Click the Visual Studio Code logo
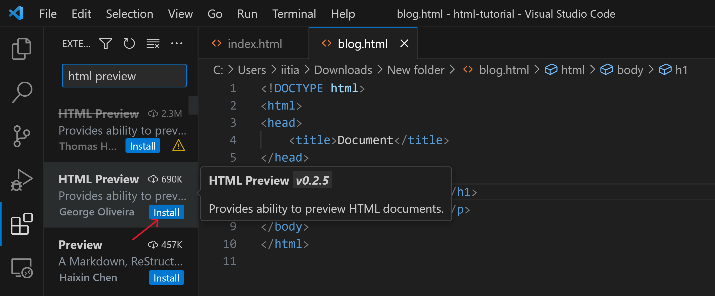715x296 pixels. tap(16, 13)
